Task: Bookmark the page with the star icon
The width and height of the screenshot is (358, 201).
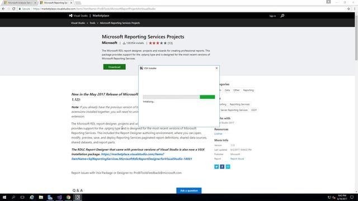Action: [348, 9]
